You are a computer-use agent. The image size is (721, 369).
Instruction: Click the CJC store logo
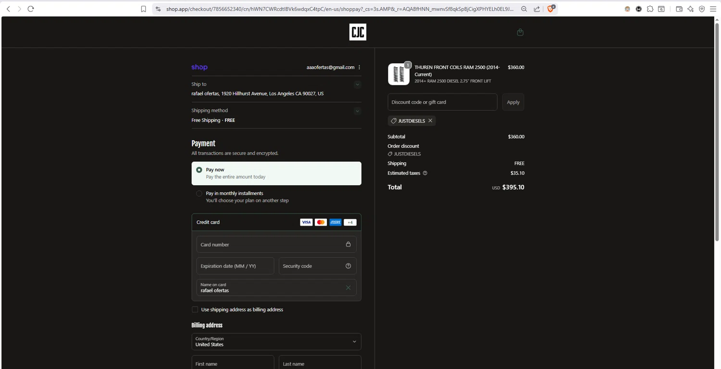coord(358,32)
